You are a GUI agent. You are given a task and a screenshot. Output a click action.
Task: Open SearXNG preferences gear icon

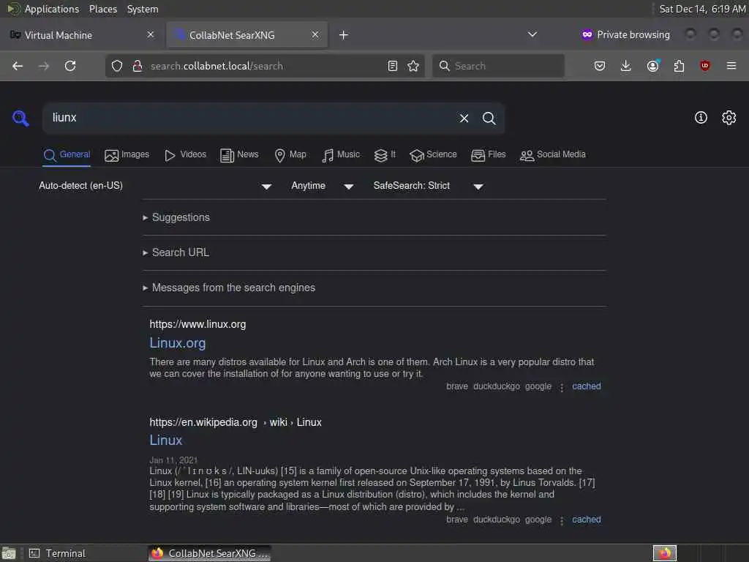[x=729, y=118]
